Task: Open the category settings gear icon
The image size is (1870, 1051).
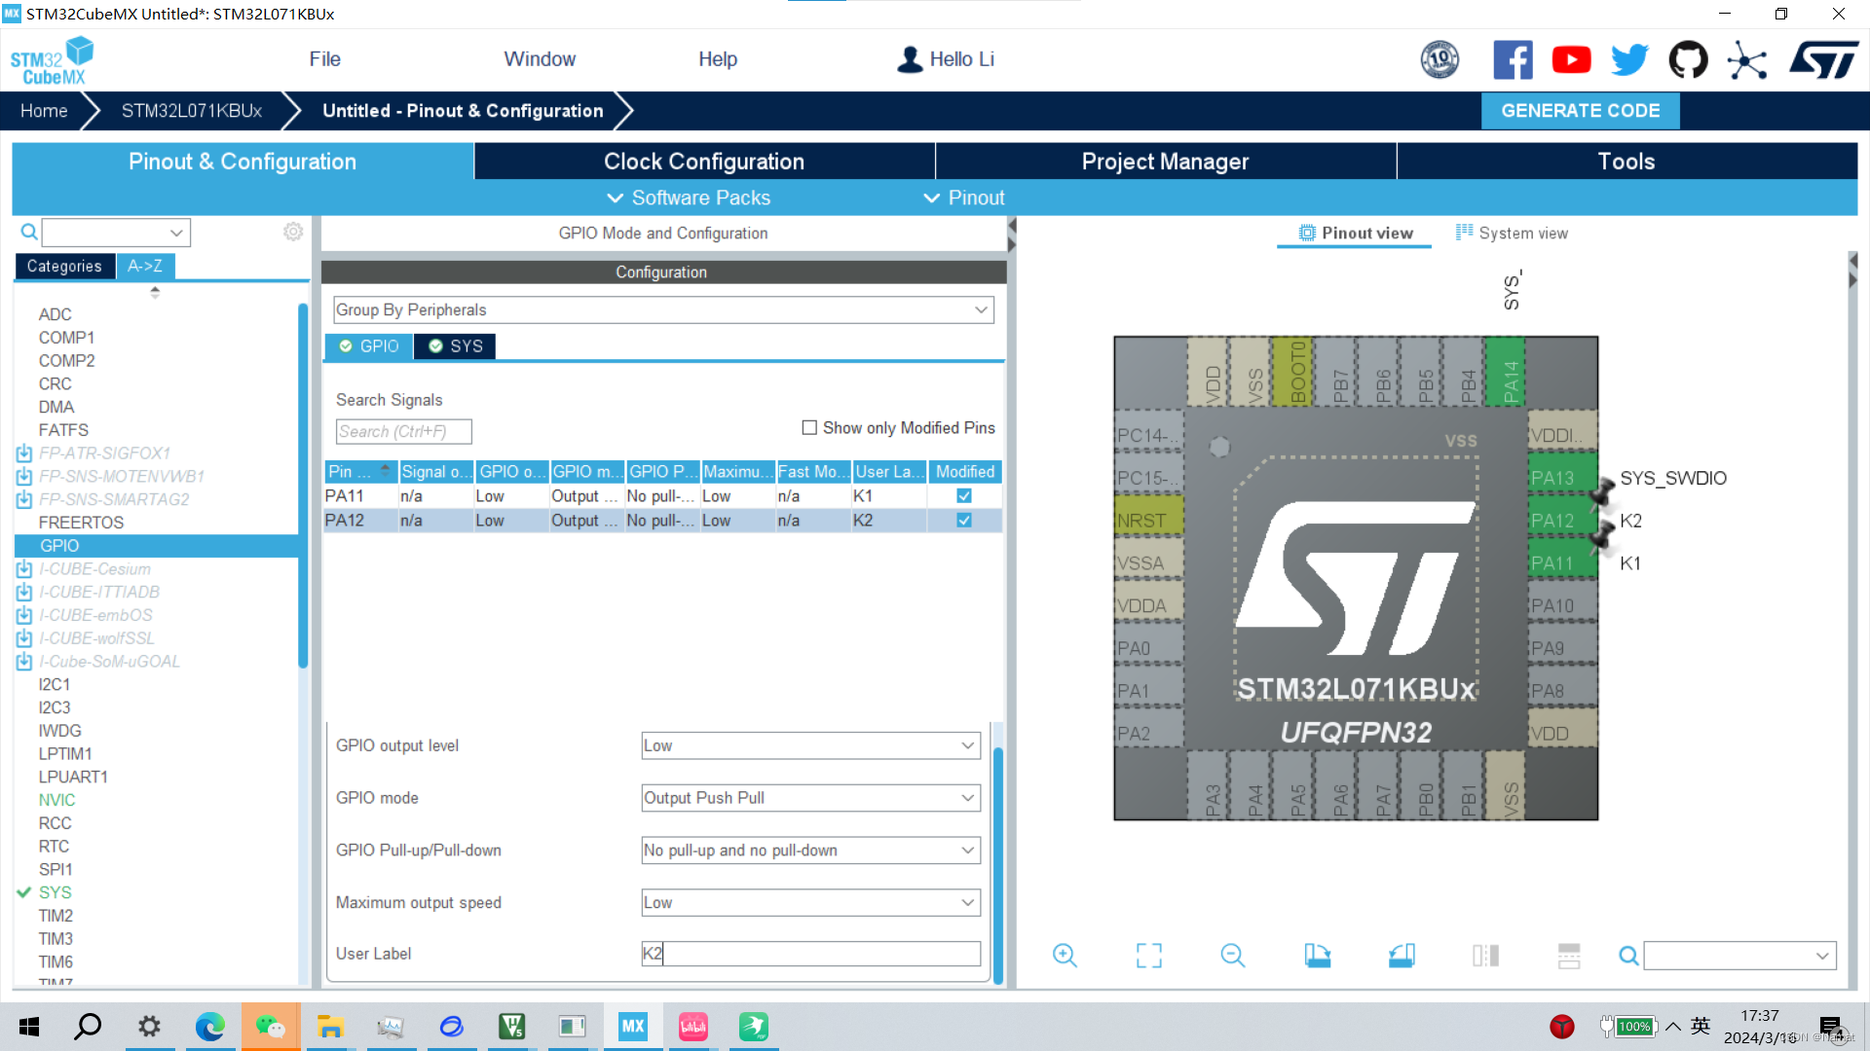Action: click(293, 232)
